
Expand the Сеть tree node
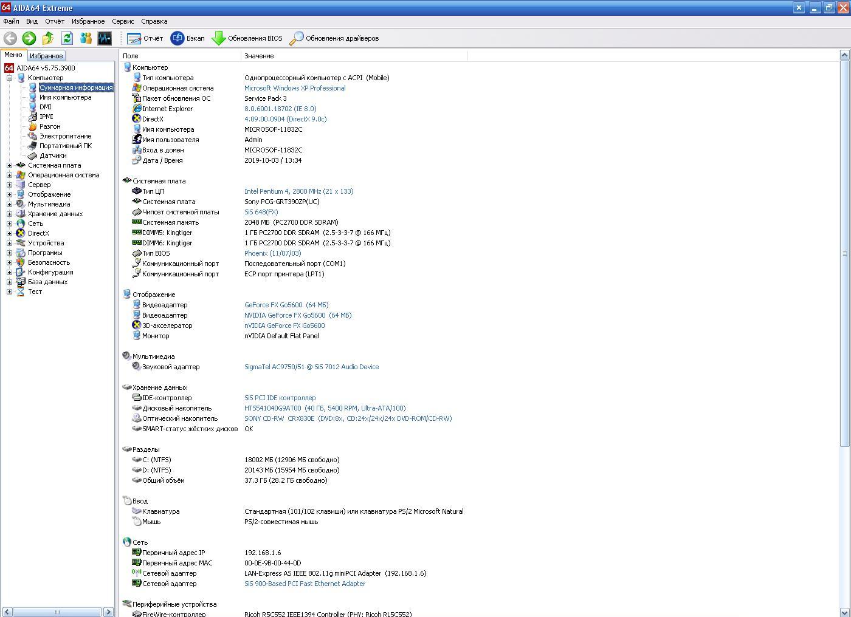coord(9,223)
